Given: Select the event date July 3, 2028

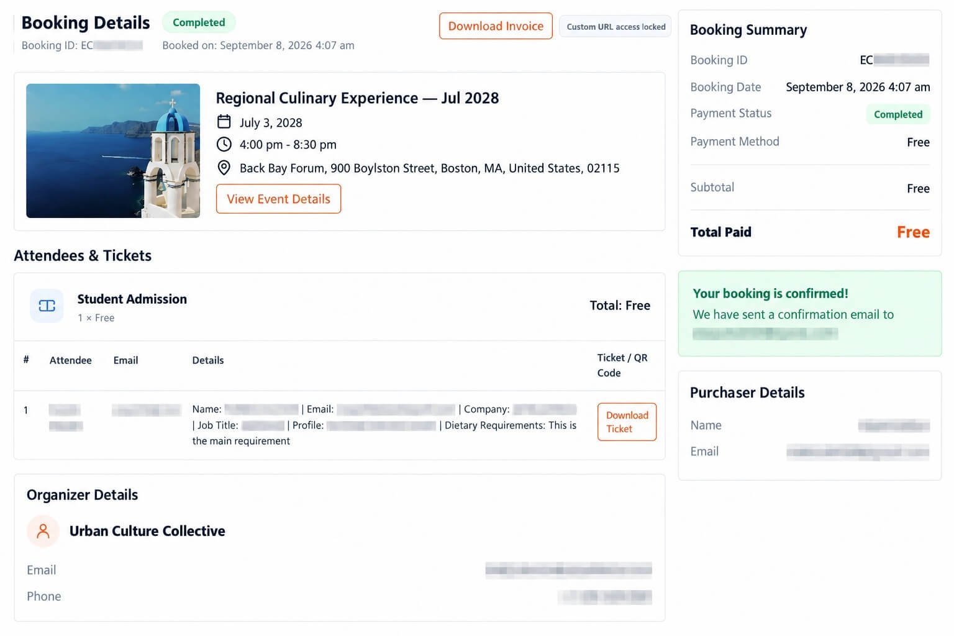Looking at the screenshot, I should pos(271,123).
